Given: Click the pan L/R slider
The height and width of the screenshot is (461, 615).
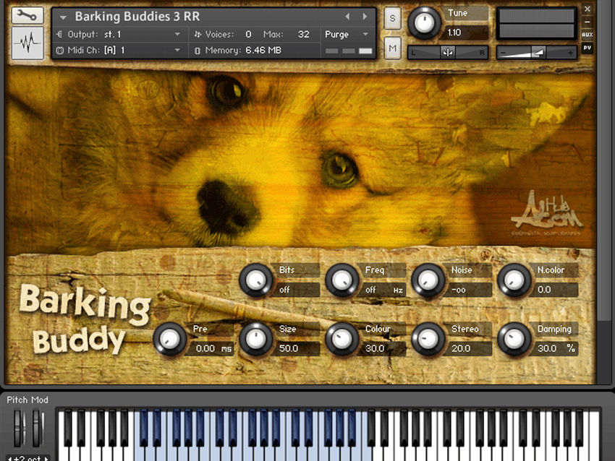Looking at the screenshot, I should click(448, 52).
